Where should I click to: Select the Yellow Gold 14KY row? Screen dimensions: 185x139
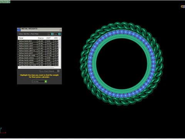pyautogui.click(x=38, y=46)
